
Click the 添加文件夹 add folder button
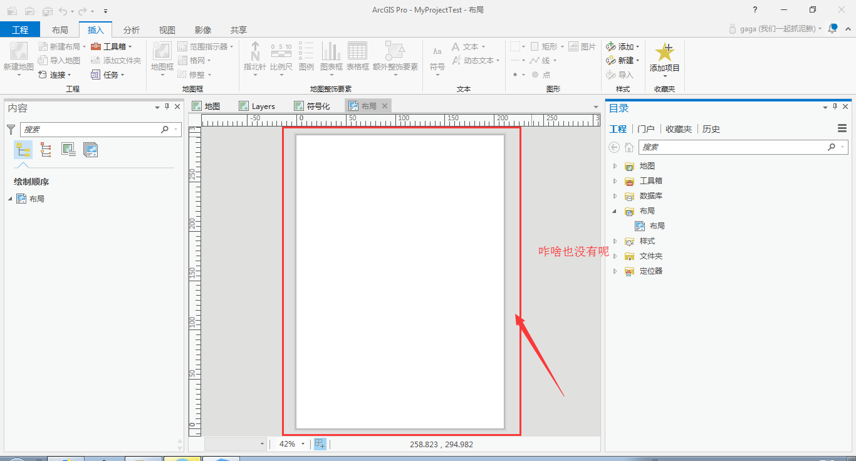coord(116,61)
